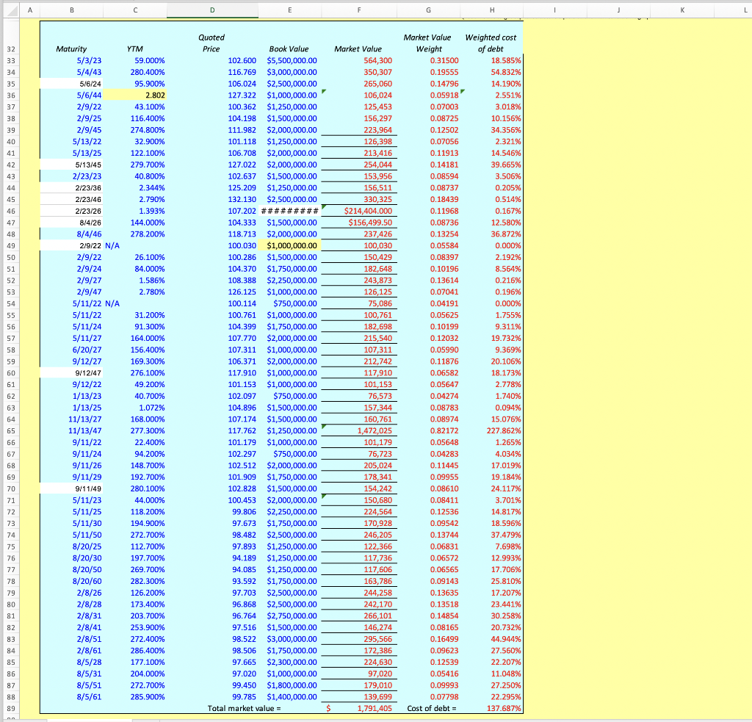The image size is (752, 722).
Task: Click the Select All triangle at the sheet corner
Action: 10,10
